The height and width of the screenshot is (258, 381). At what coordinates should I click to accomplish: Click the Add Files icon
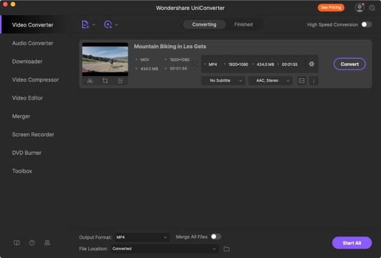85,25
